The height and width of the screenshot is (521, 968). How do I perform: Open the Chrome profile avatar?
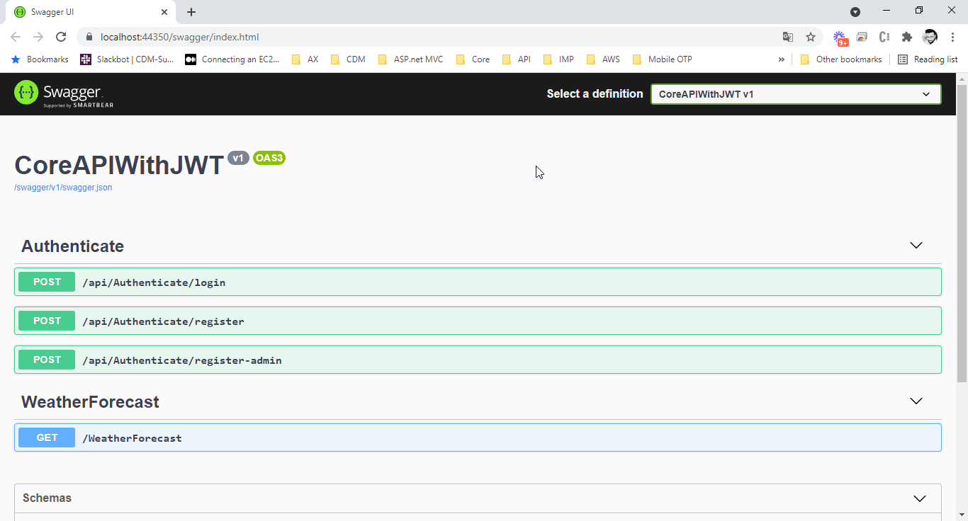(930, 37)
